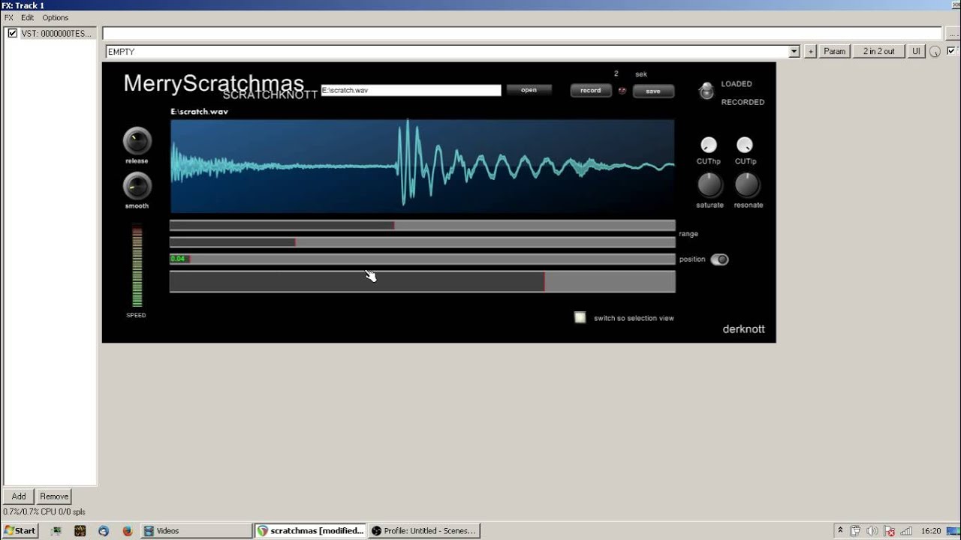The image size is (961, 540).
Task: Click the Firefox quick launch icon
Action: point(128,530)
